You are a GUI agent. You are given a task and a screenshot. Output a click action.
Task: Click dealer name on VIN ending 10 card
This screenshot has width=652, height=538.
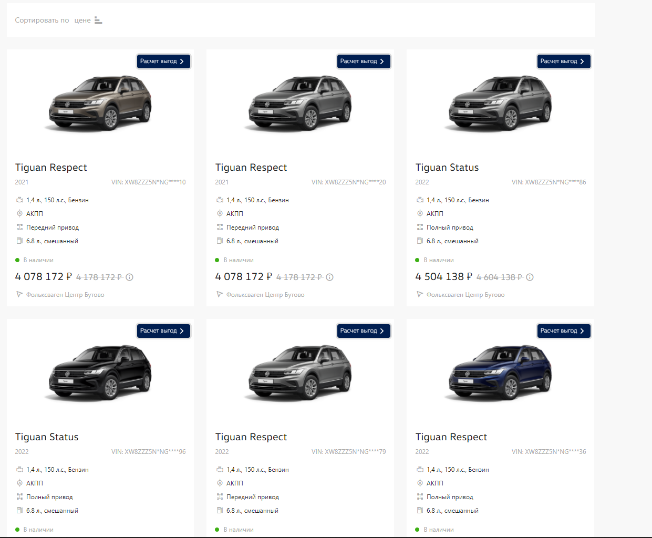tap(65, 295)
